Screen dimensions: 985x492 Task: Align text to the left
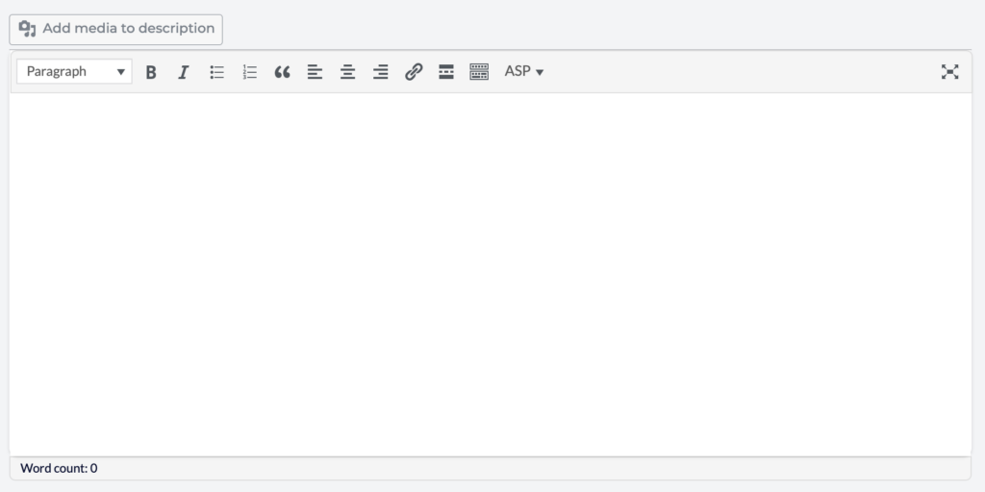click(315, 72)
